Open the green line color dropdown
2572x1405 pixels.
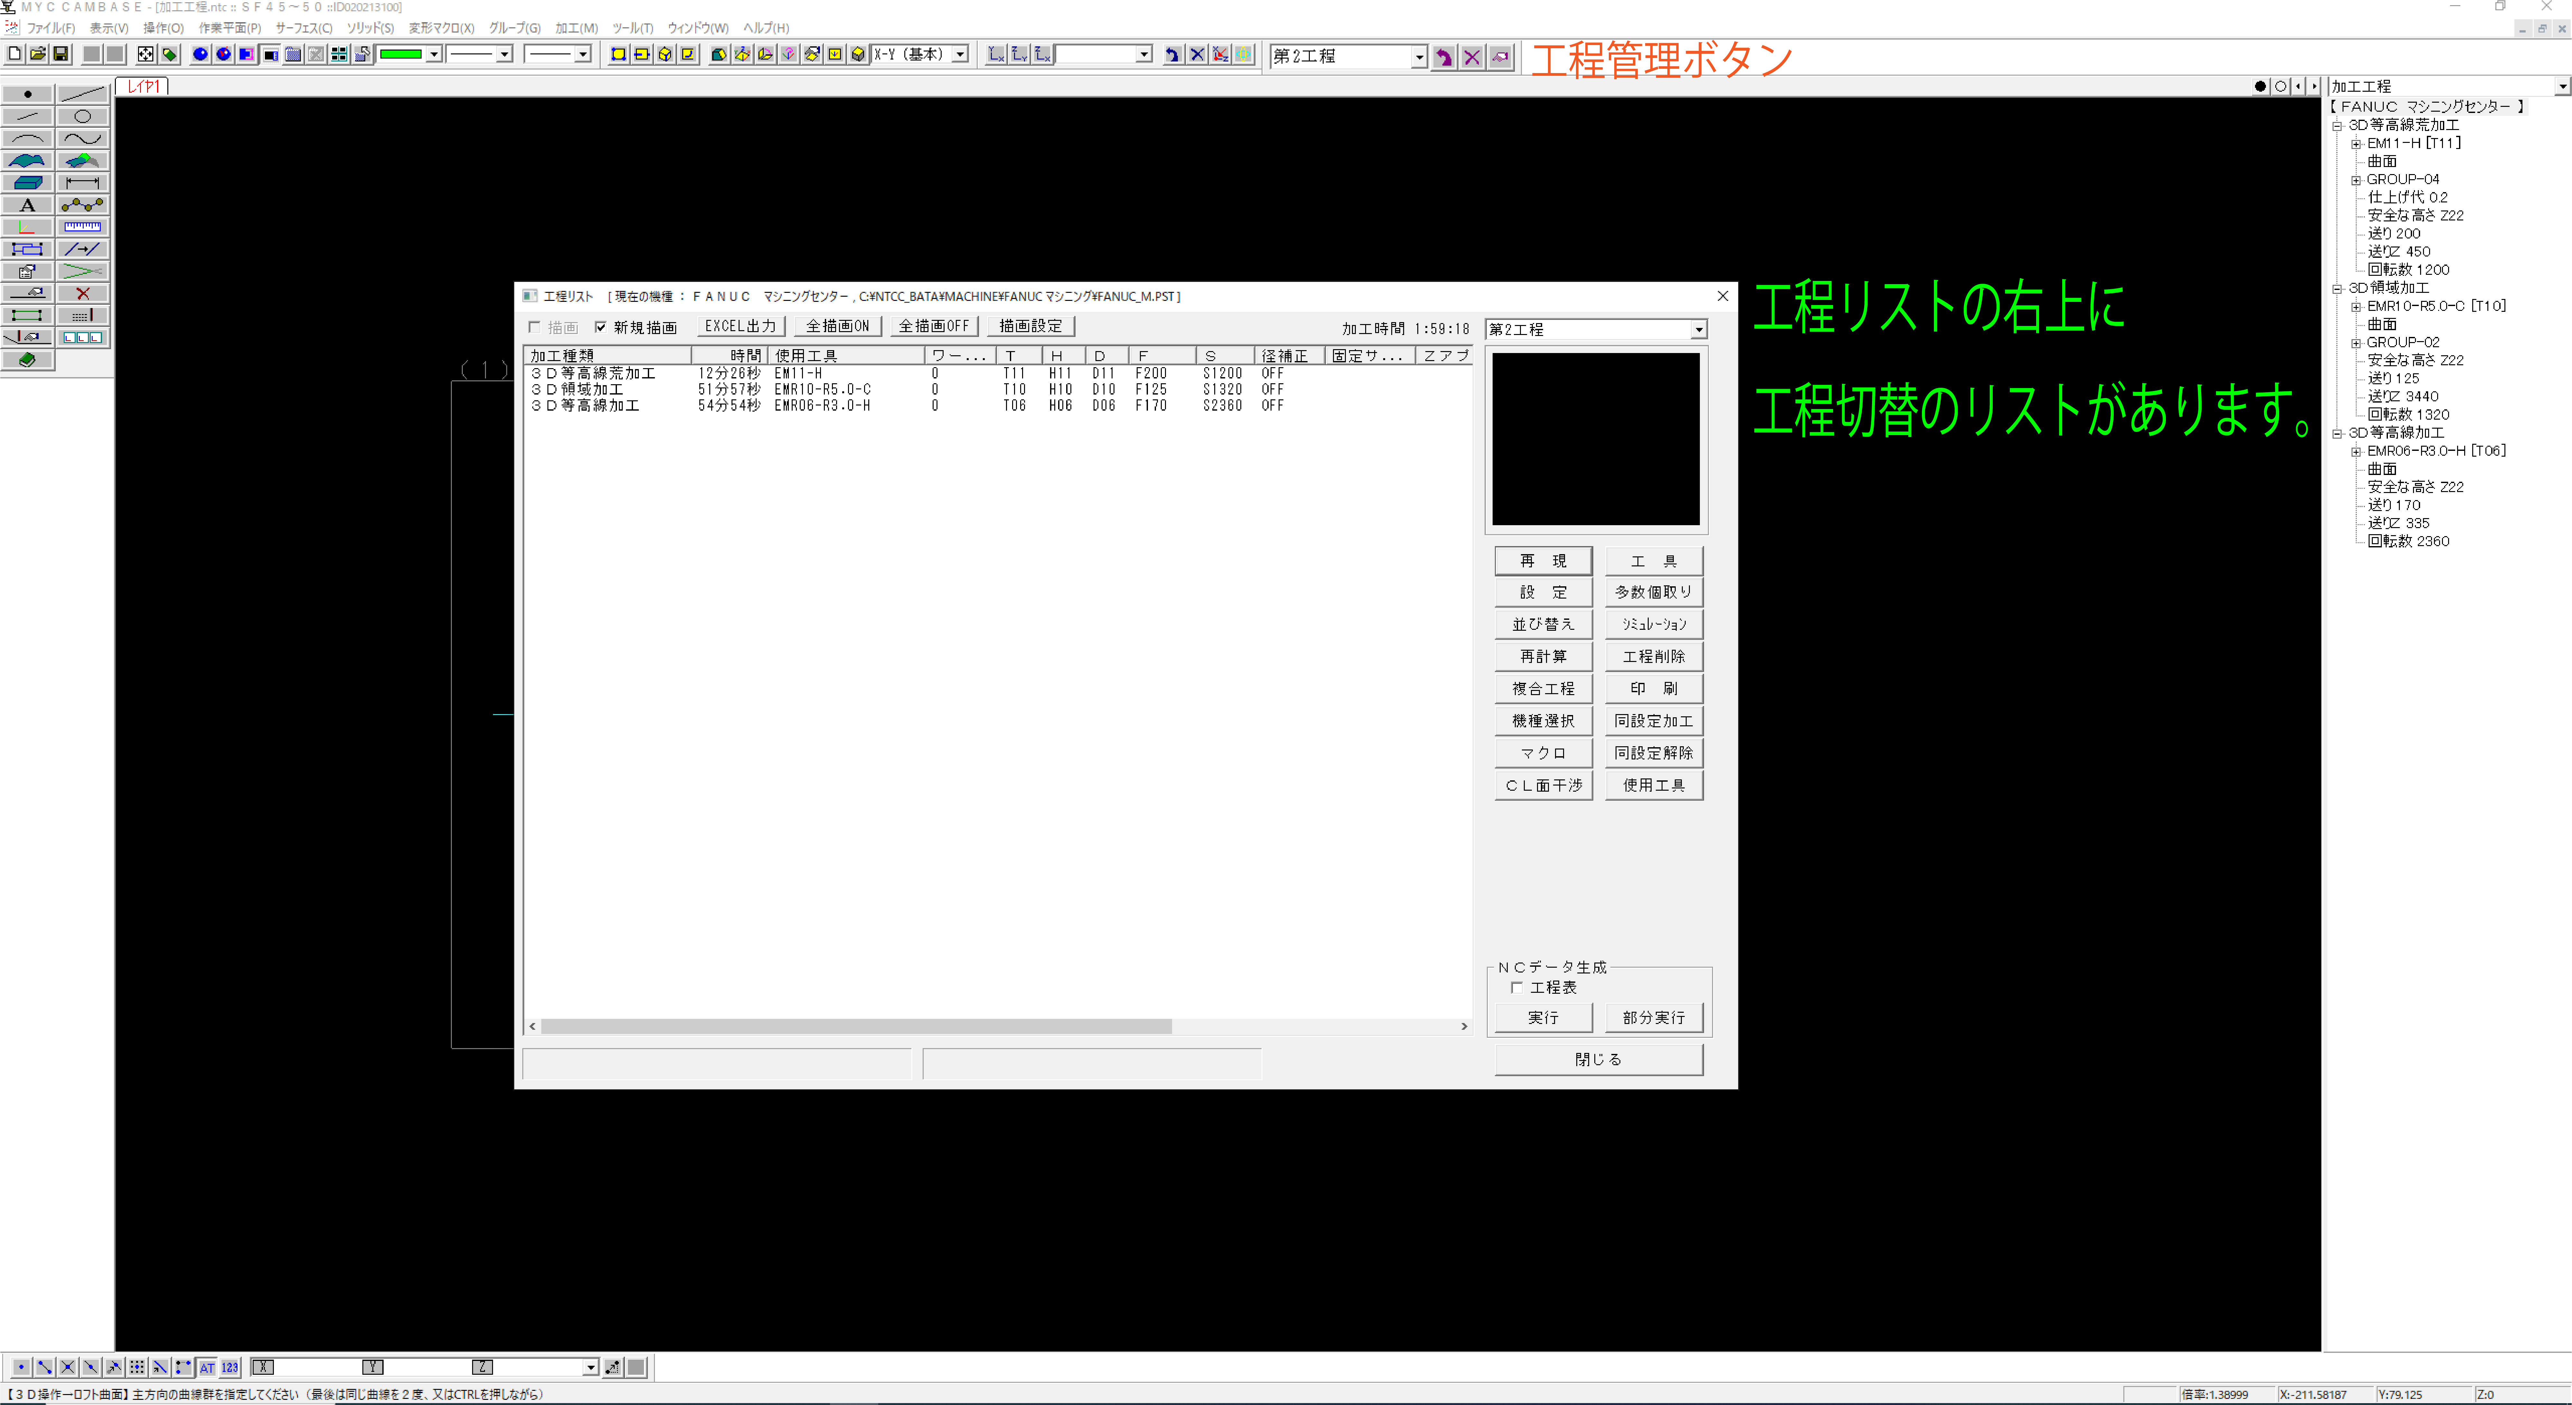(x=434, y=54)
